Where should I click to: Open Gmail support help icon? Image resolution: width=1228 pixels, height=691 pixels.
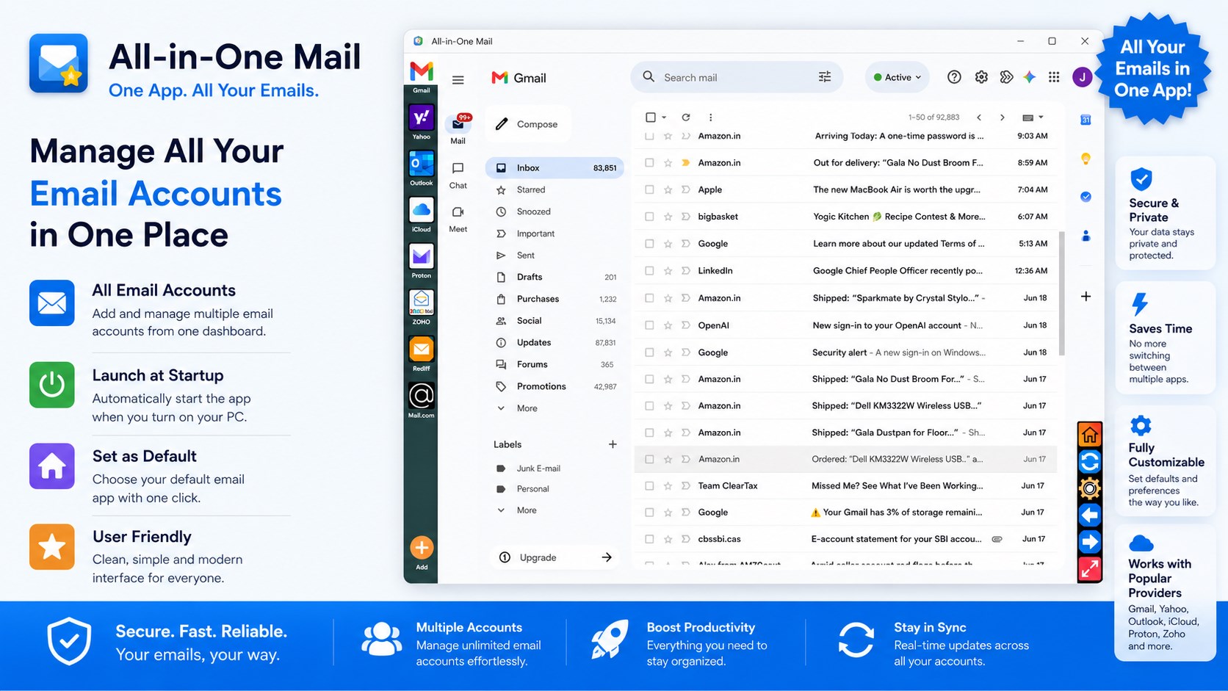click(954, 77)
